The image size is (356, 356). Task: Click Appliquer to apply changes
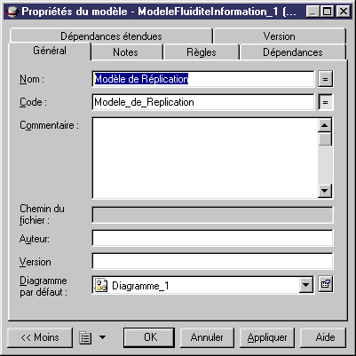[267, 337]
